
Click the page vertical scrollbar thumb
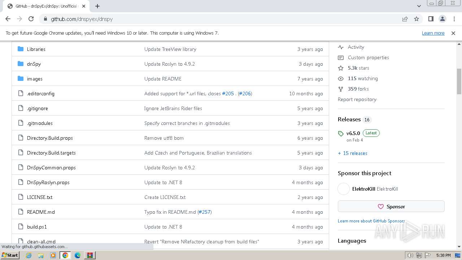click(x=459, y=81)
